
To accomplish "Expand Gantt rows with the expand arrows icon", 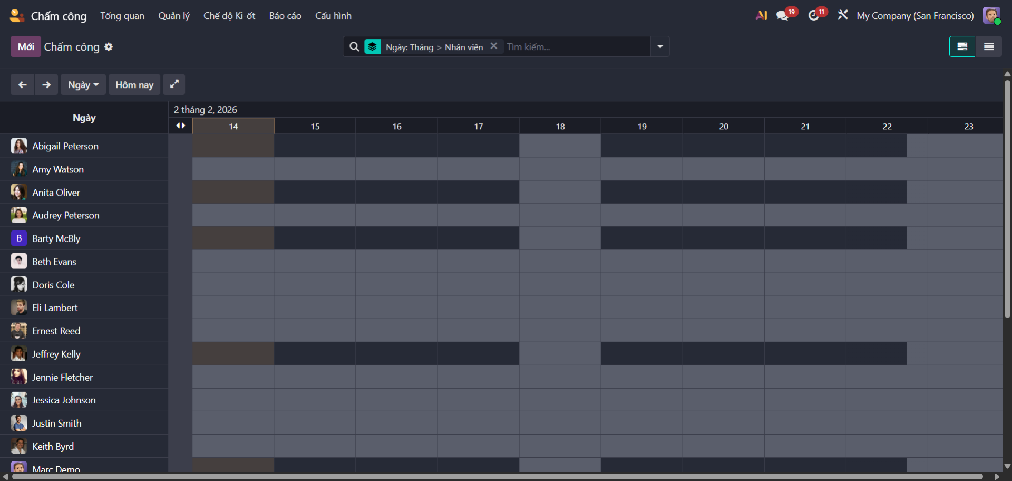I will click(174, 84).
